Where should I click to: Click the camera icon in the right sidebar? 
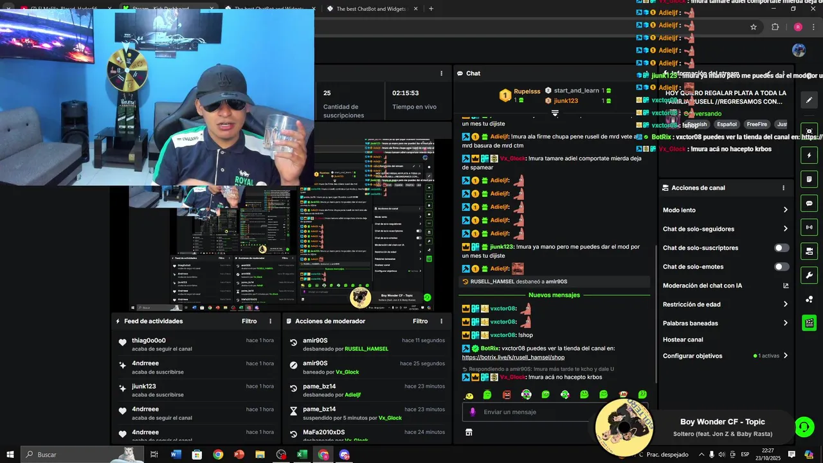click(809, 251)
